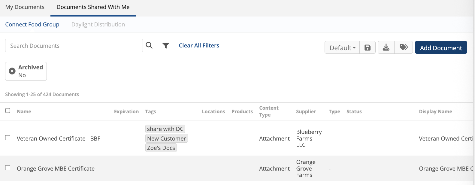Focus the Search Documents field
Viewport: 475px width, 185px height.
pyautogui.click(x=74, y=46)
